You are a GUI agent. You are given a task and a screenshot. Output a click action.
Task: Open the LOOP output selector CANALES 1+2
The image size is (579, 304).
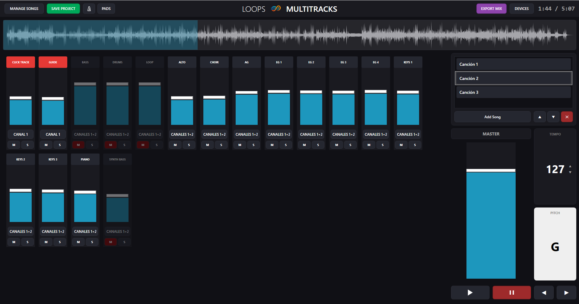click(x=150, y=135)
